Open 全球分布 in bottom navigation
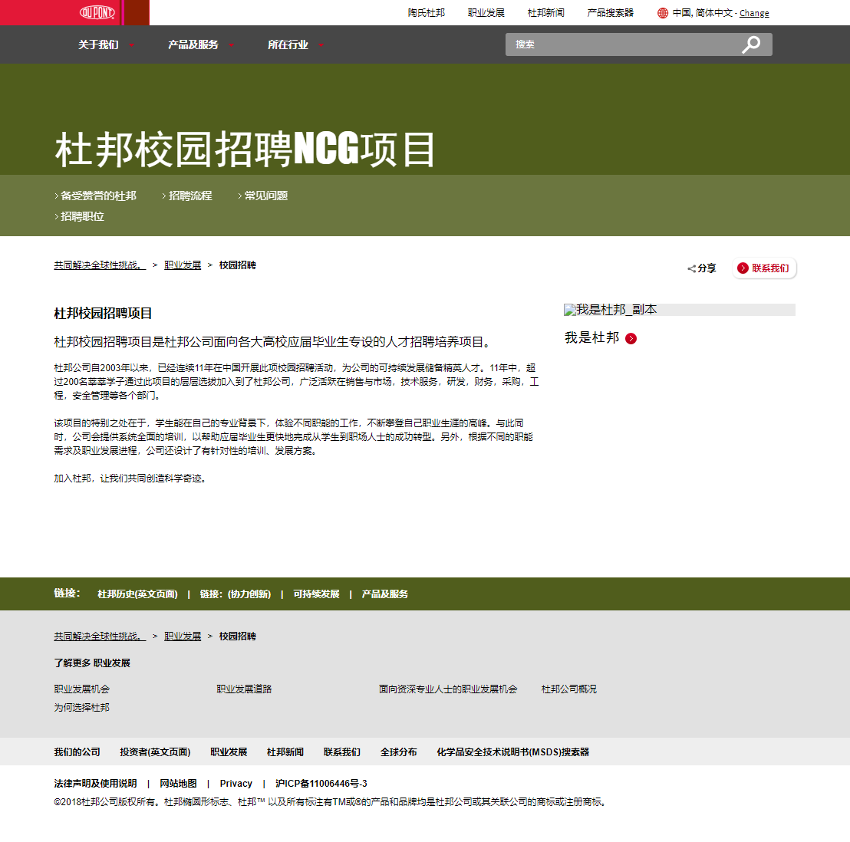Viewport: 850px width, 842px height. point(398,752)
